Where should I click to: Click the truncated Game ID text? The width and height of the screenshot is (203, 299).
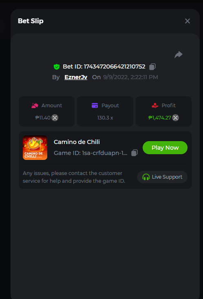(90, 153)
